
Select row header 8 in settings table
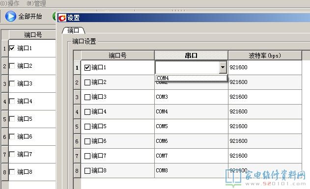tap(77, 171)
